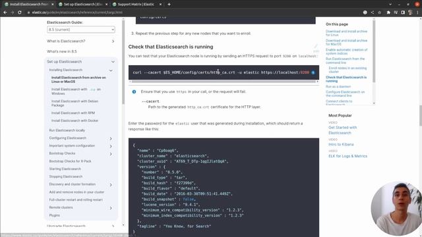Open ELK for Logs & Metrics video
The image size is (422, 237).
click(x=347, y=156)
